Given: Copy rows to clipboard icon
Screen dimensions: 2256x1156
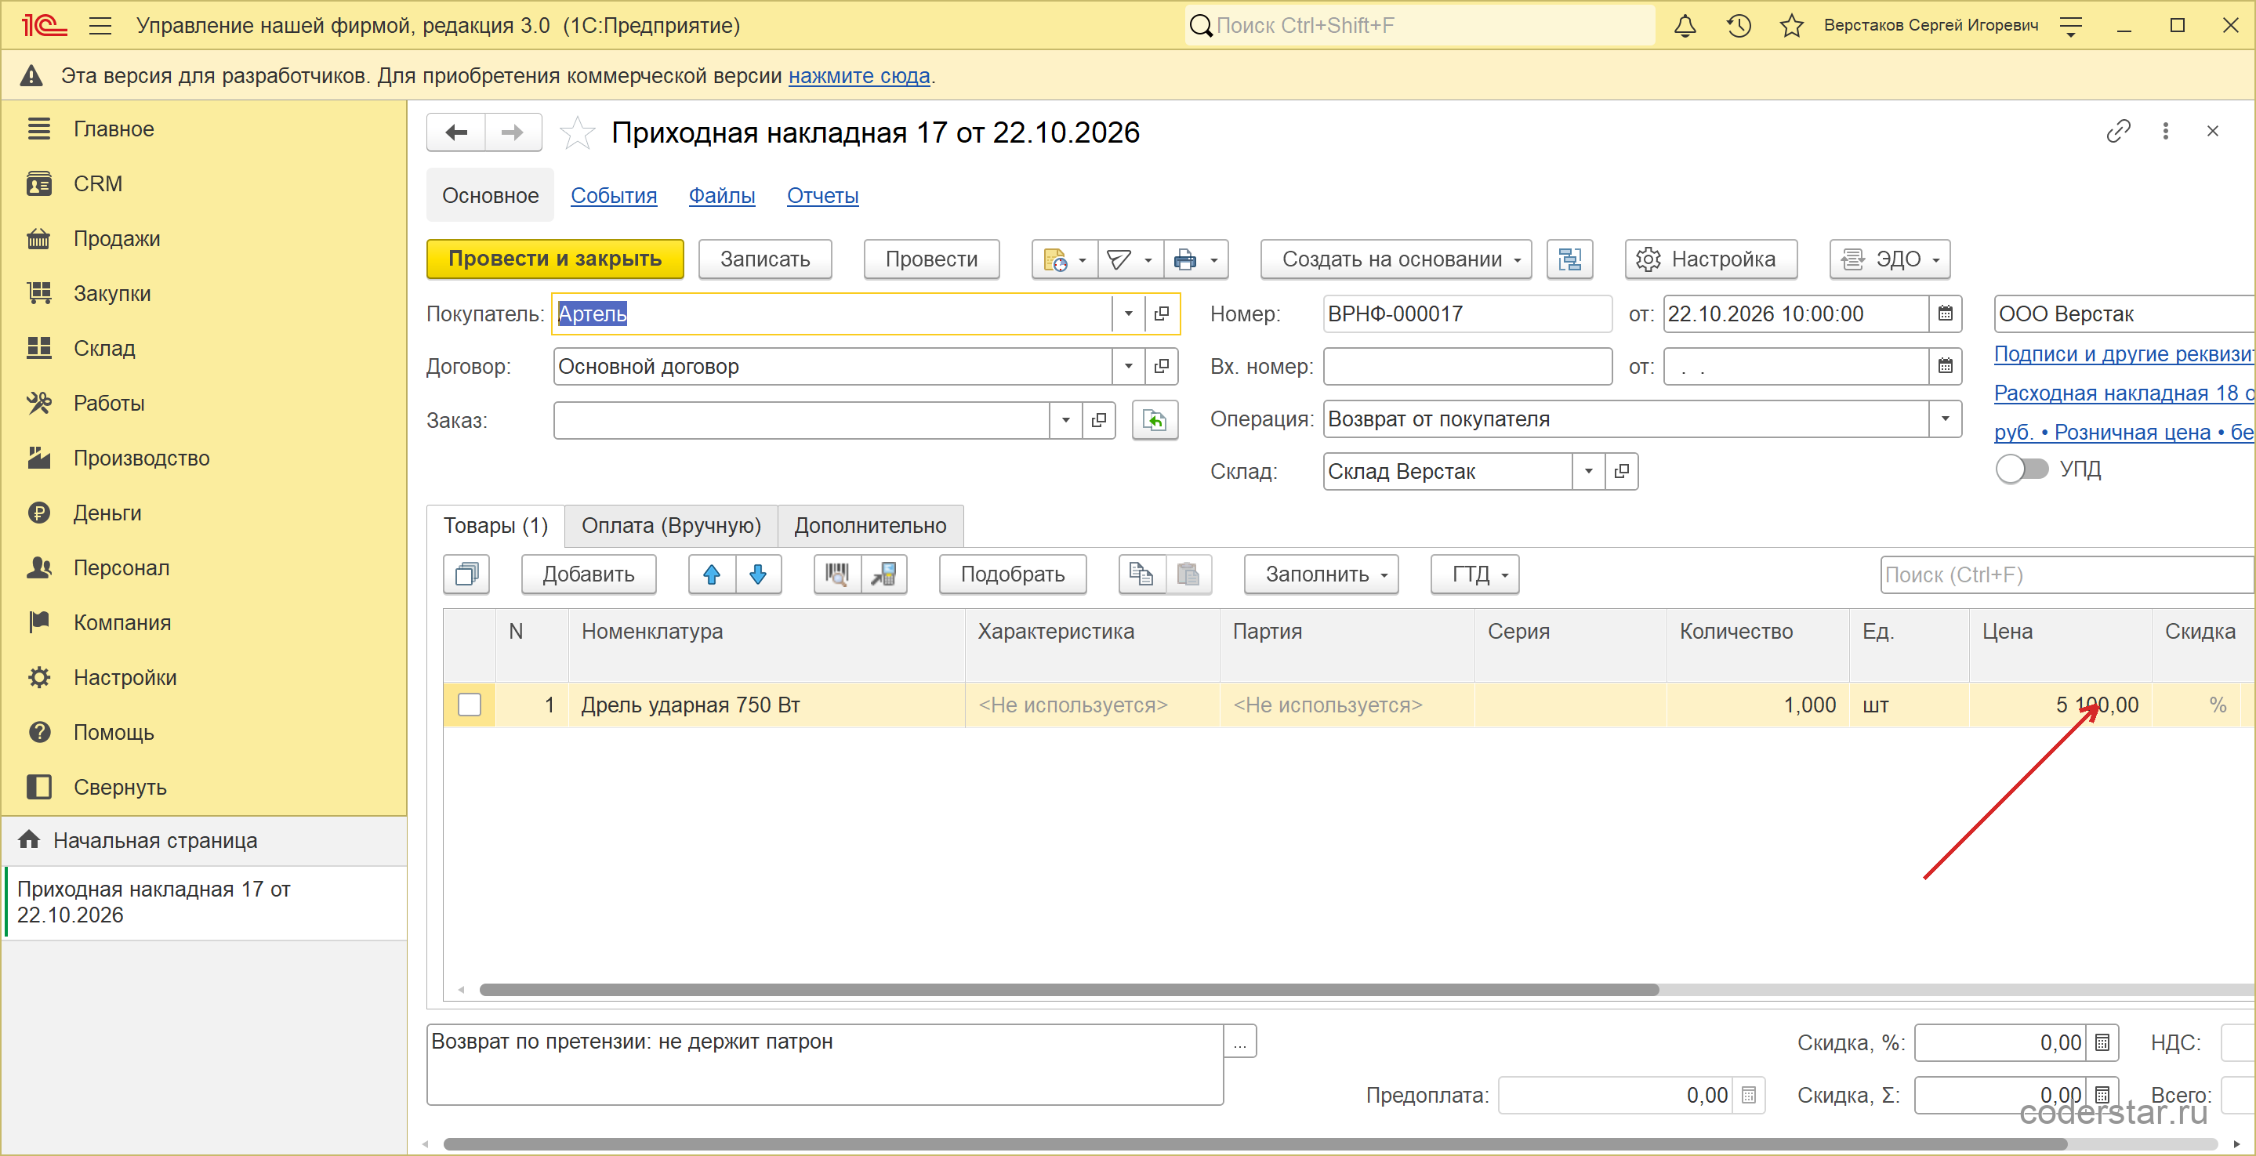Looking at the screenshot, I should (x=1141, y=574).
